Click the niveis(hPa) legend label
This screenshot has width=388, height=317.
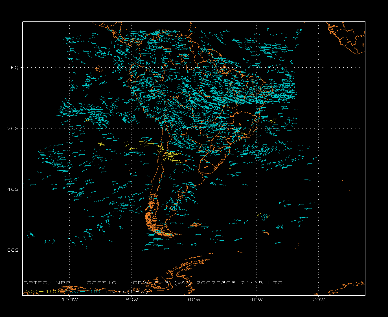(x=127, y=292)
